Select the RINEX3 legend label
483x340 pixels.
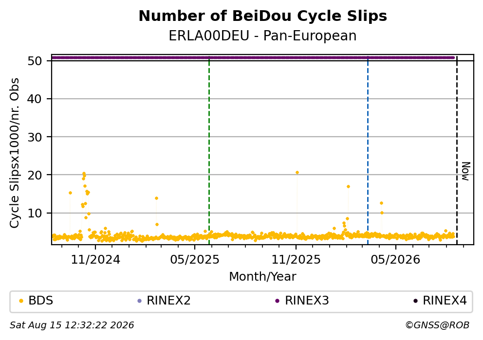pyautogui.click(x=307, y=301)
